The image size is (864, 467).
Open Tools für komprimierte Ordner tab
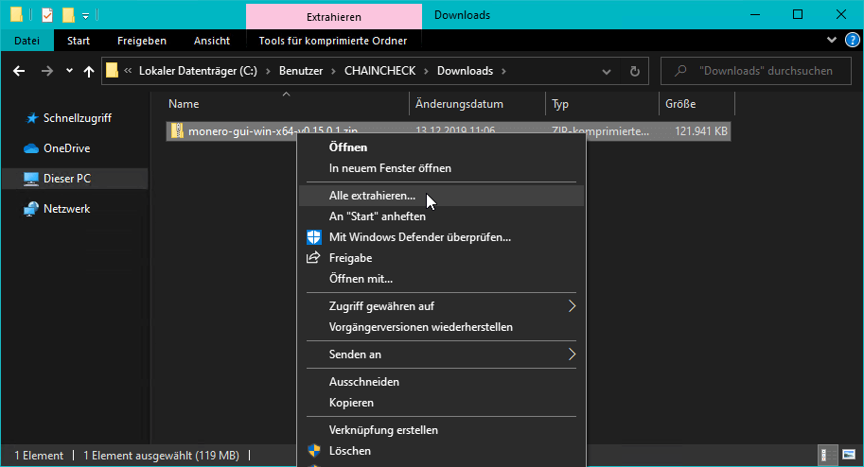coord(333,41)
